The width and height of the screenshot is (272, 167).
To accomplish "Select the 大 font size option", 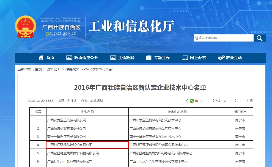I will [225, 101].
